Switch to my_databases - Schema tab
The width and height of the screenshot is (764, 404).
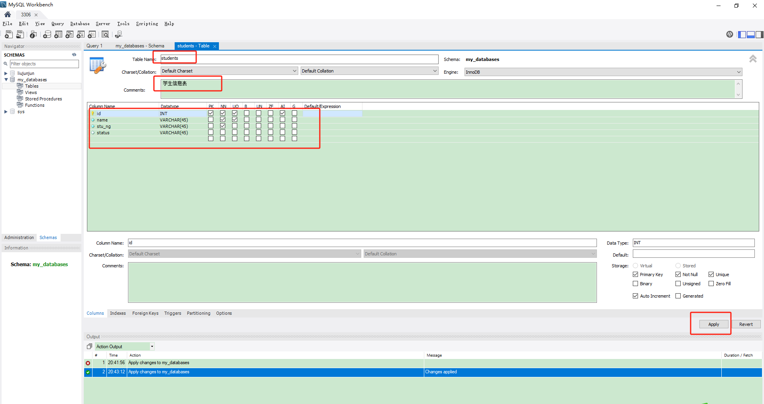[140, 46]
